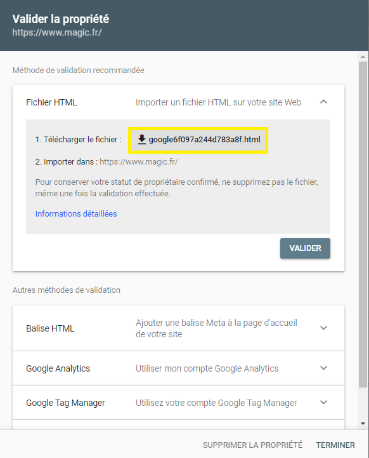Click 'Utiliser mon compte Google Analytics' text
Image resolution: width=369 pixels, height=458 pixels.
207,368
